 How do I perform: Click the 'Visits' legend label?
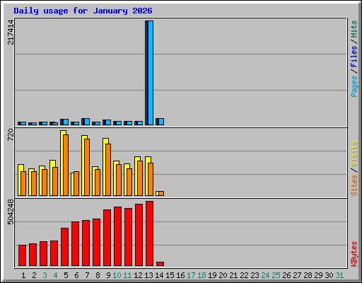coord(354,154)
